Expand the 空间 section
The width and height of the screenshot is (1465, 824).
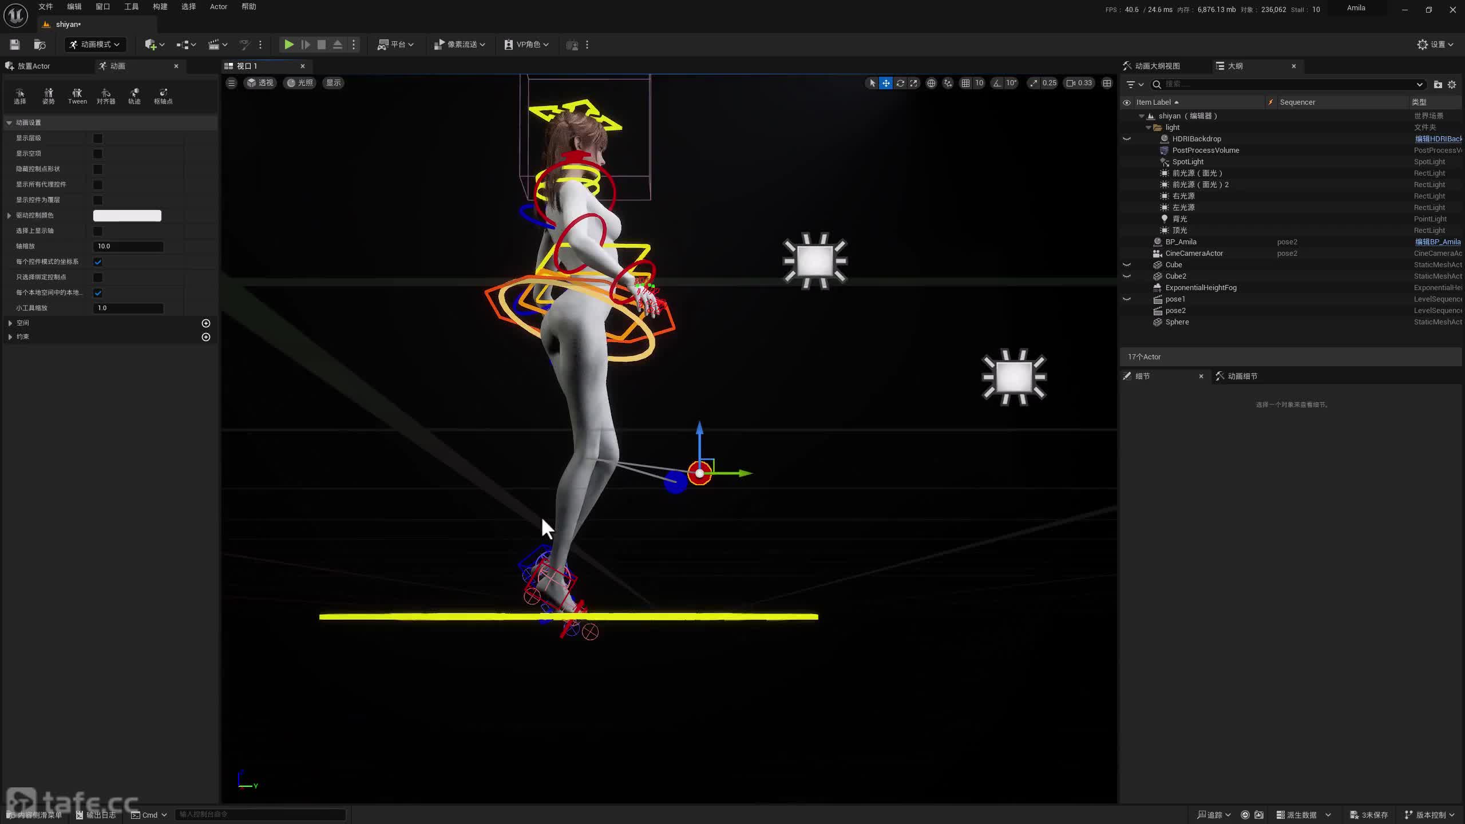[10, 323]
